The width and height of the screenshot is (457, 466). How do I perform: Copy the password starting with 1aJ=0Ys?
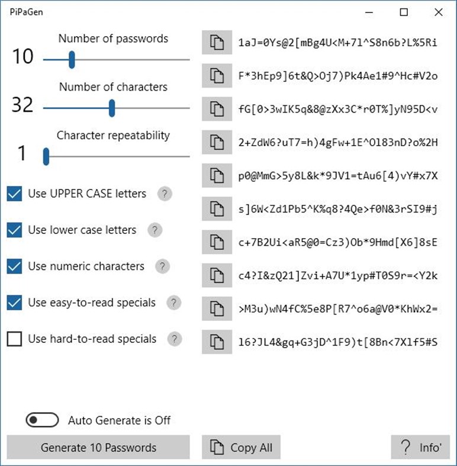click(x=217, y=43)
